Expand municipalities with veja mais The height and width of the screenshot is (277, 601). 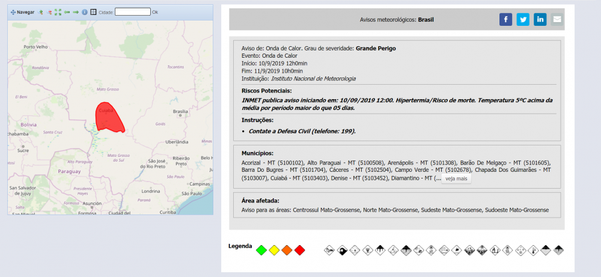(x=456, y=178)
